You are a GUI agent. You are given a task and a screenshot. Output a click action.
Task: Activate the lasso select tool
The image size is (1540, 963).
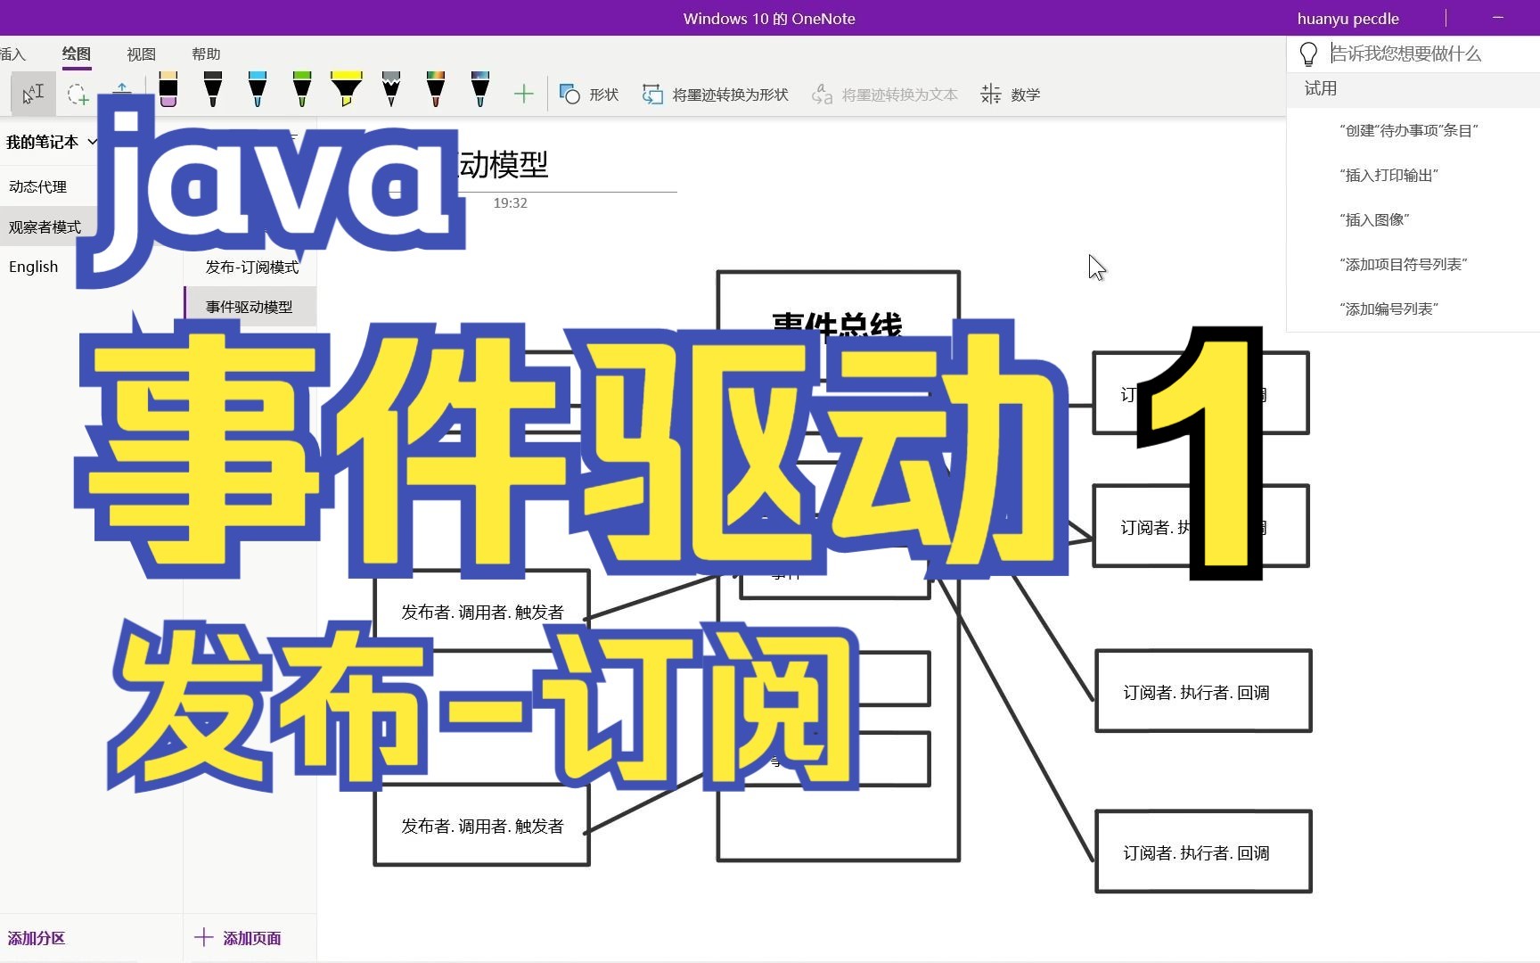tap(78, 94)
